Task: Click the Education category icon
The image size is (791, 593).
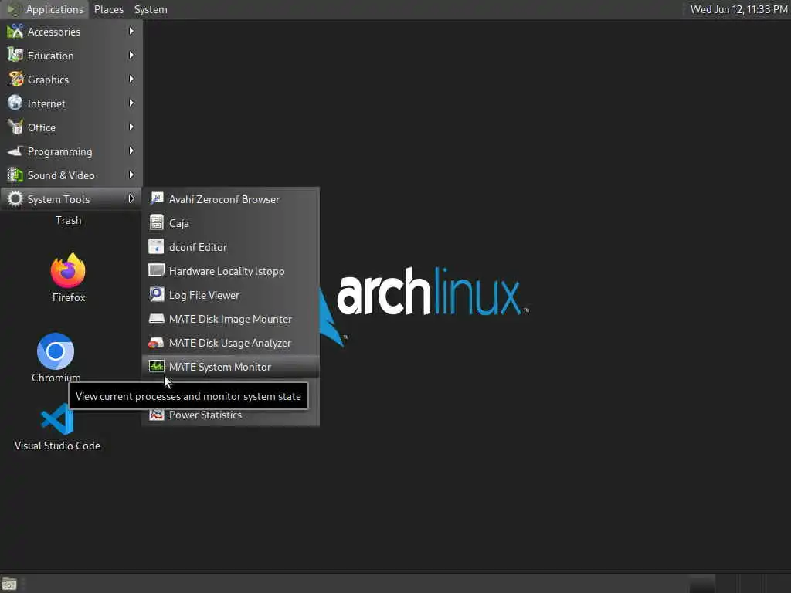Action: tap(15, 55)
